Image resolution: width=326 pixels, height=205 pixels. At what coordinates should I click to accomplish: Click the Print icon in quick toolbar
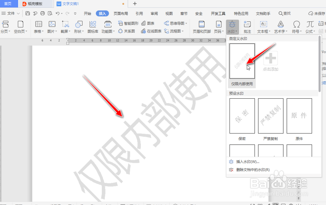click(42, 13)
